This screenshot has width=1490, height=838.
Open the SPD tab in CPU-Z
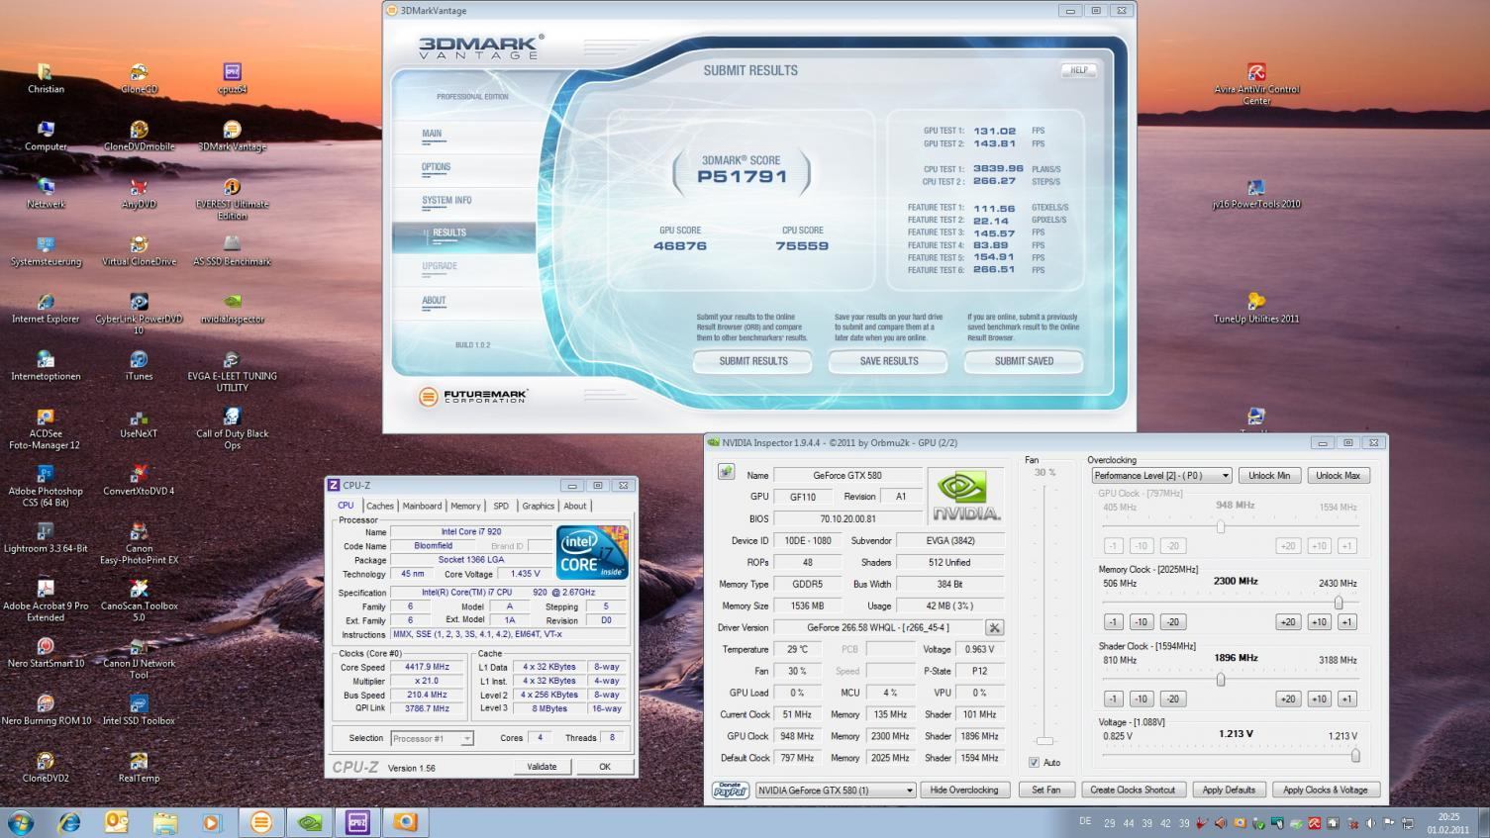501,506
